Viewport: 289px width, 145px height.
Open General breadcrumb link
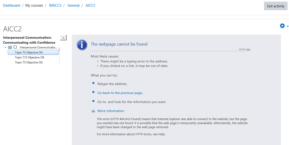73,5
